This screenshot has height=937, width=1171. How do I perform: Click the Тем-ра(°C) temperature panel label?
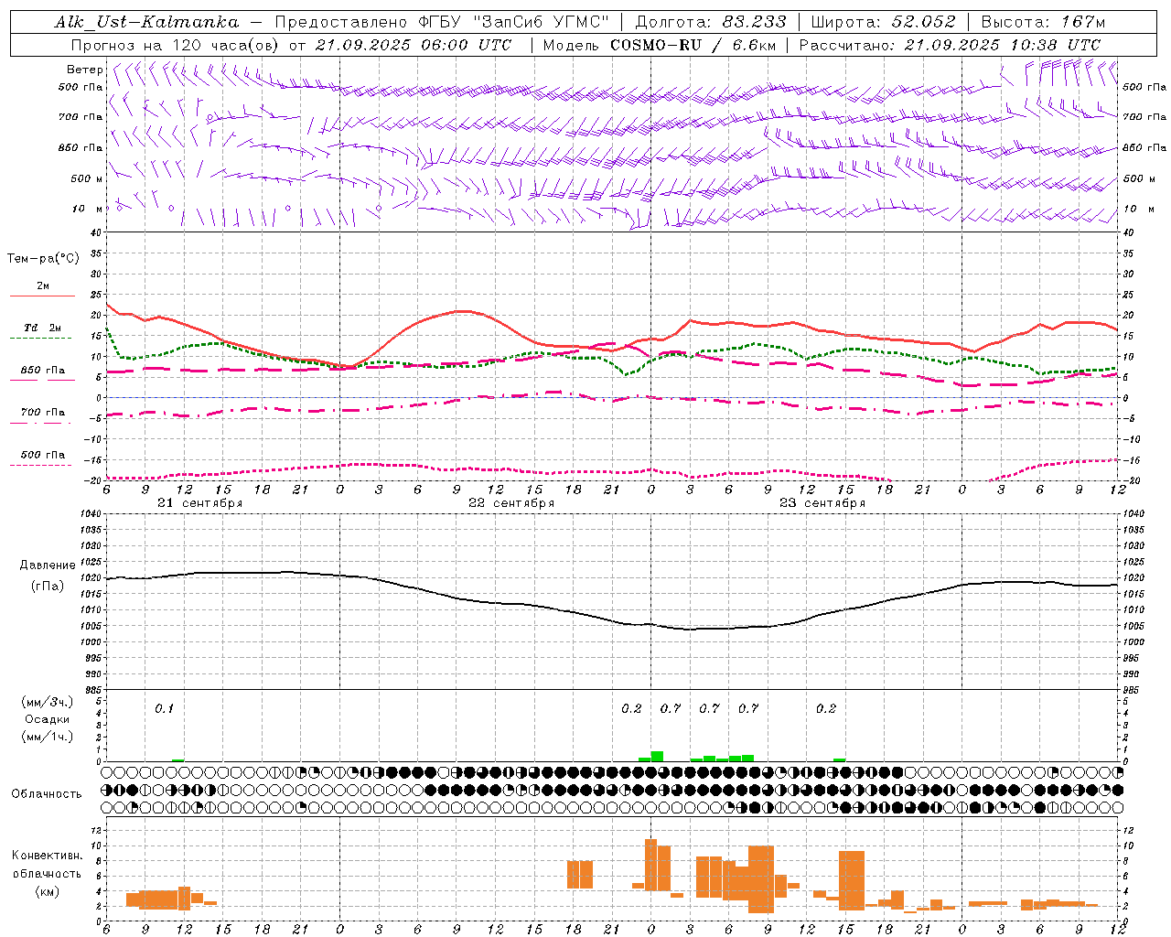(43, 259)
